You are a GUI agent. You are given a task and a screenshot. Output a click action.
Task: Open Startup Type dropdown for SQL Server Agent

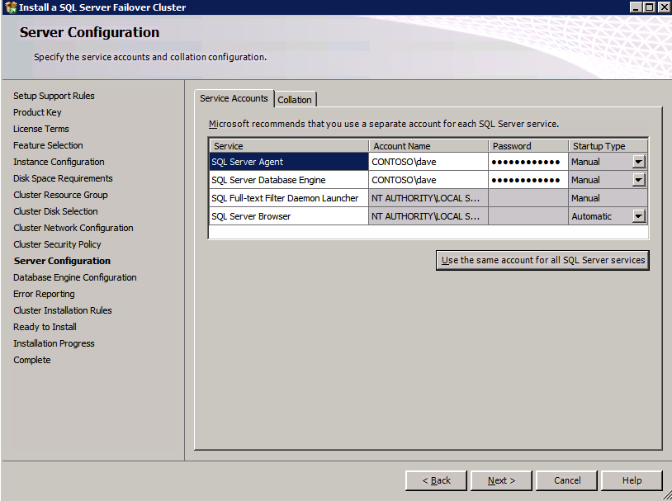coord(639,162)
